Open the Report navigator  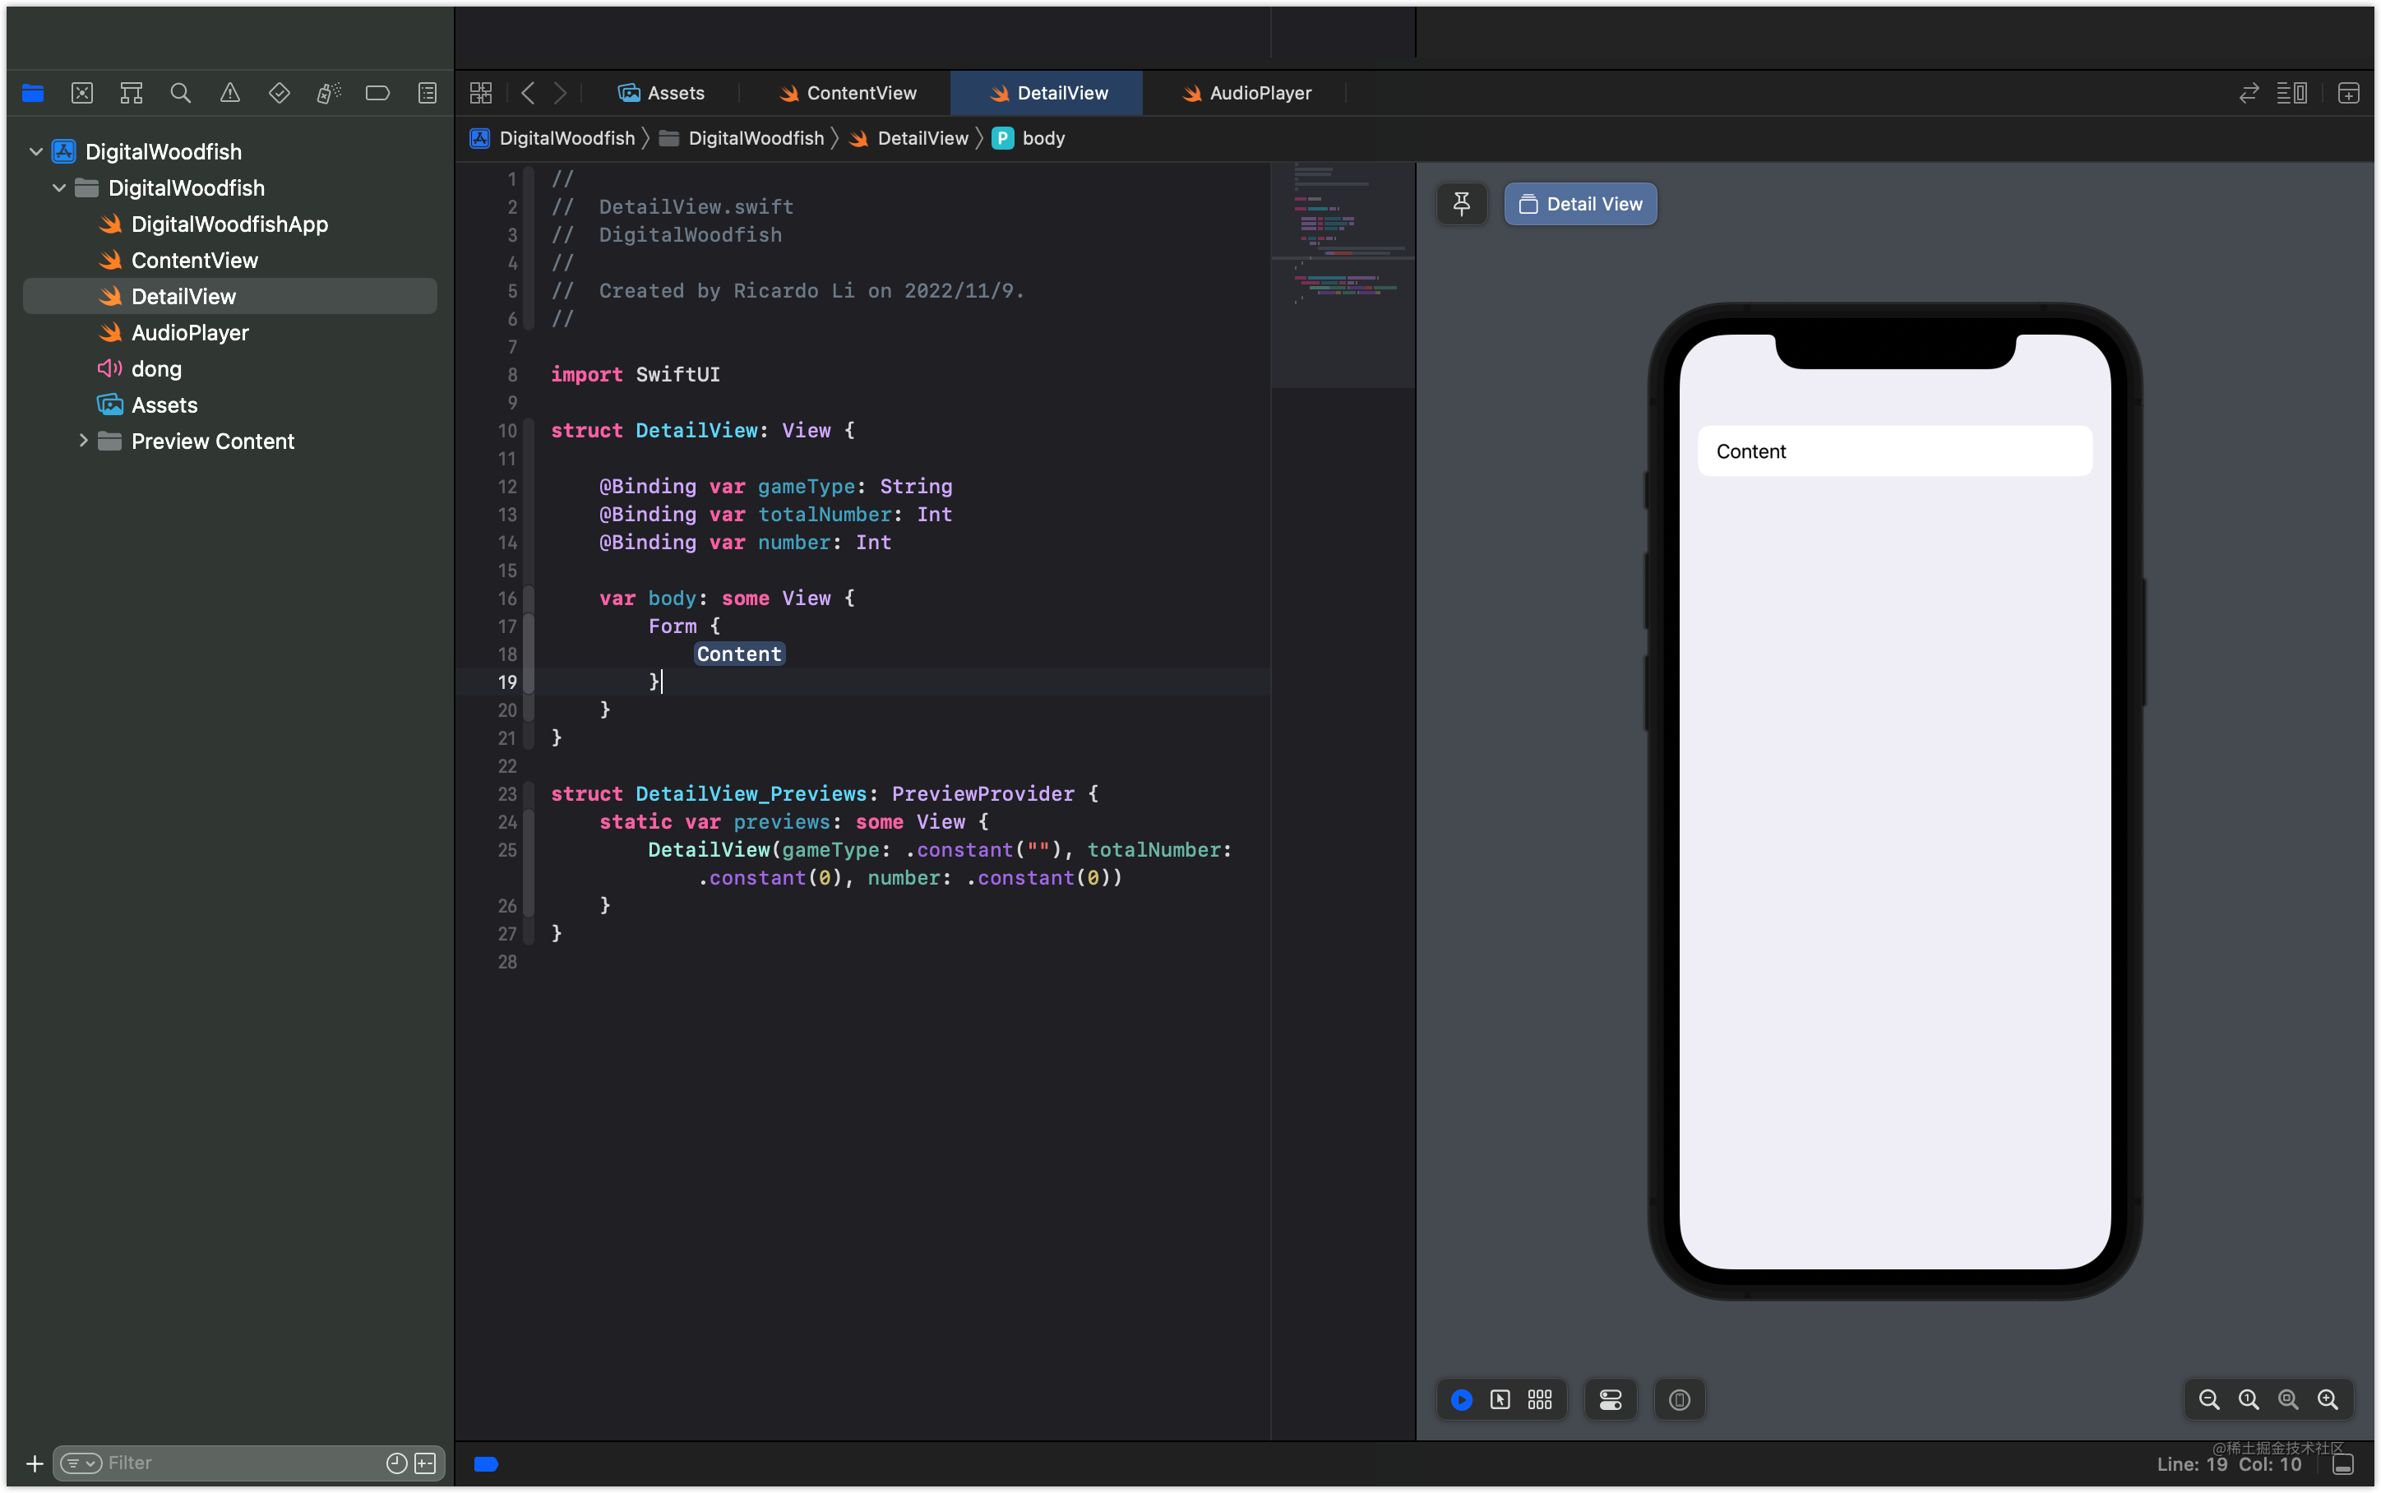tap(428, 93)
